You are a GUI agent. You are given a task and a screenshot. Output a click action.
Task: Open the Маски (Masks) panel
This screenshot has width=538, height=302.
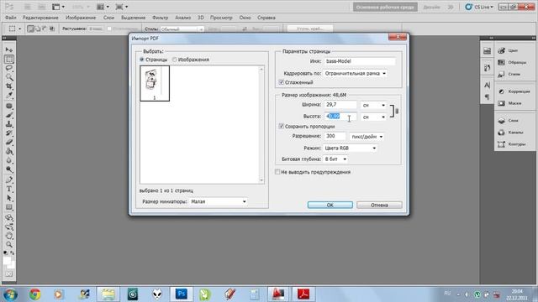[x=514, y=103]
